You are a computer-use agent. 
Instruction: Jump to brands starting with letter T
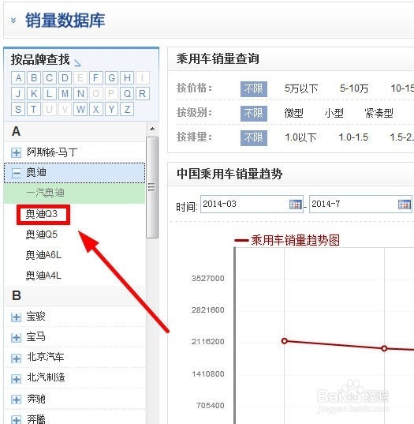tap(34, 109)
